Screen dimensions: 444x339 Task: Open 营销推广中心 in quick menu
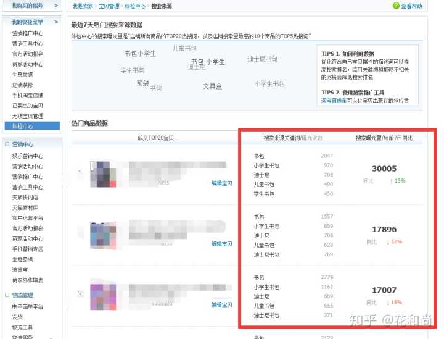coord(28,33)
